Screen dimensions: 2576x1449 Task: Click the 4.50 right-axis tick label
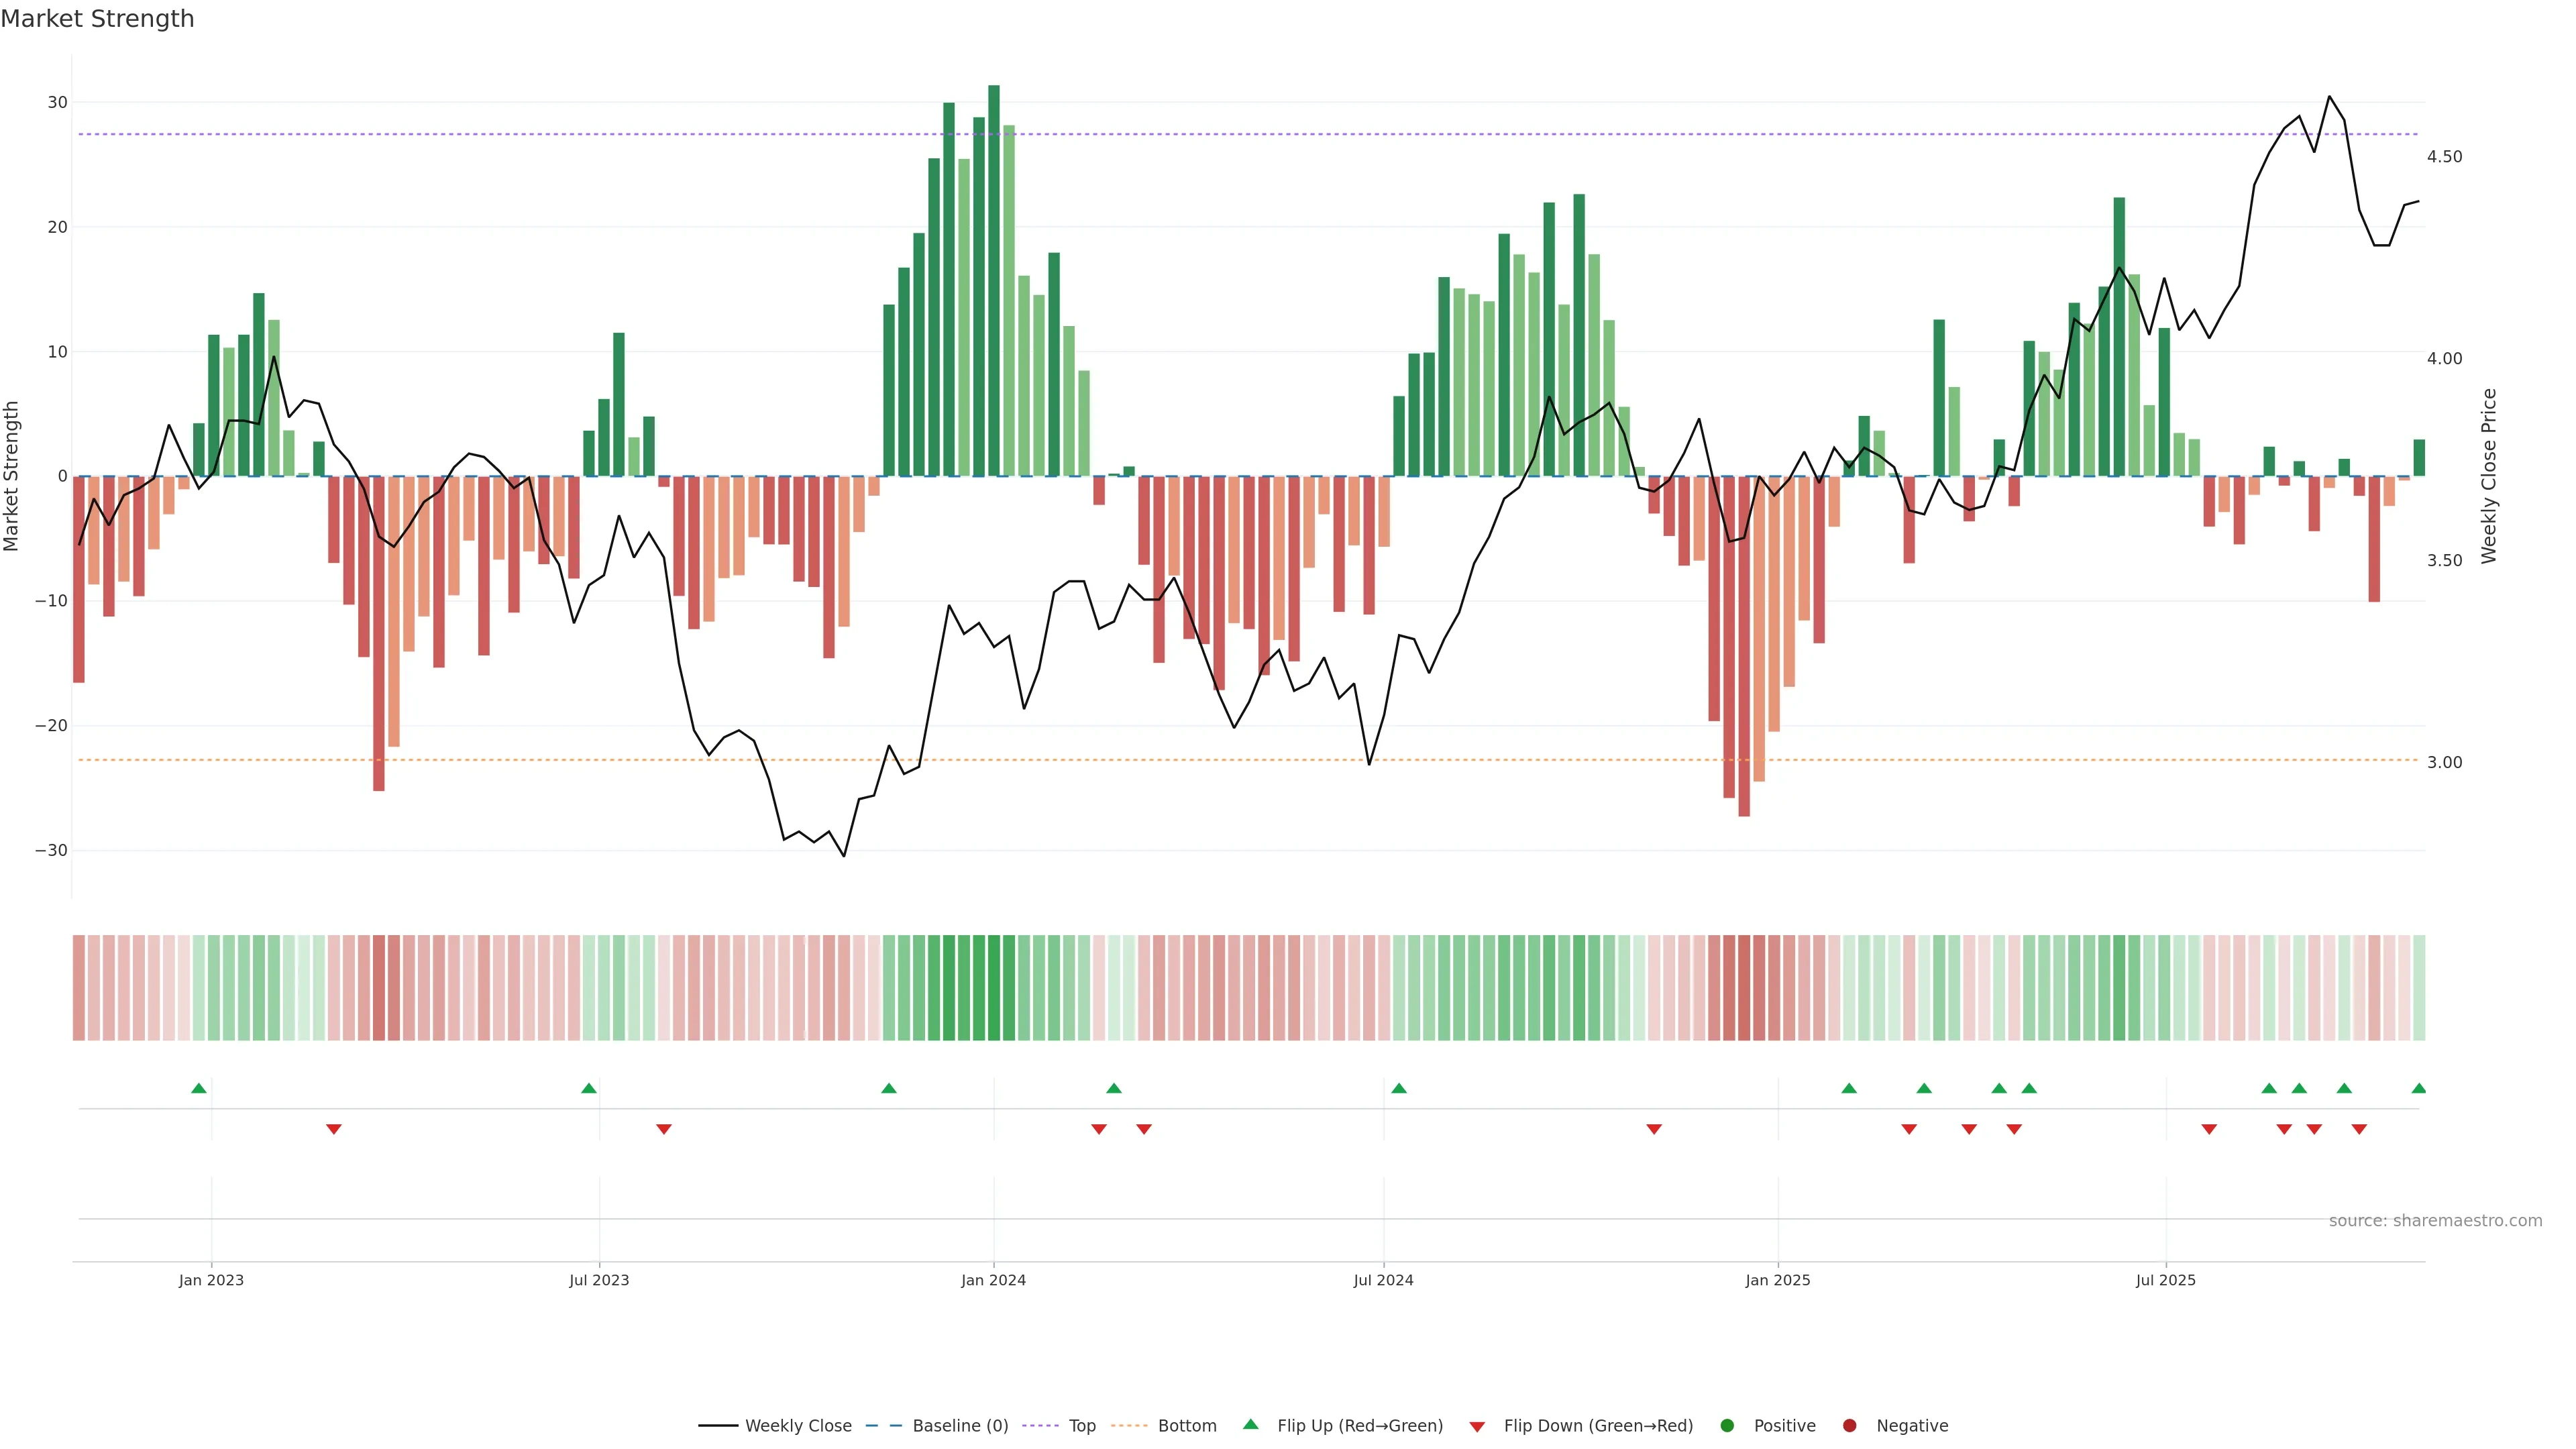coord(2444,157)
